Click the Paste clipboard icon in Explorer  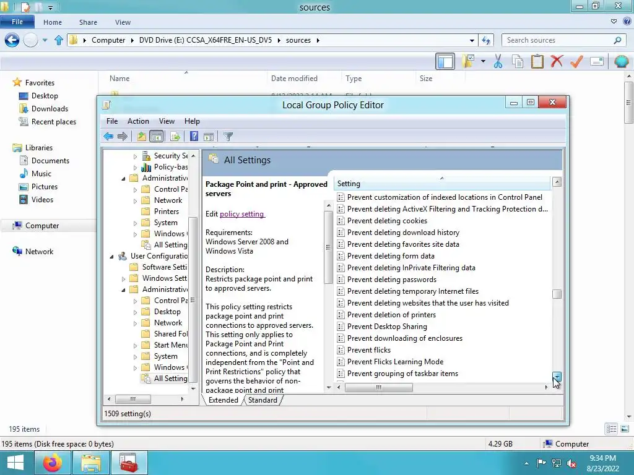pos(537,61)
